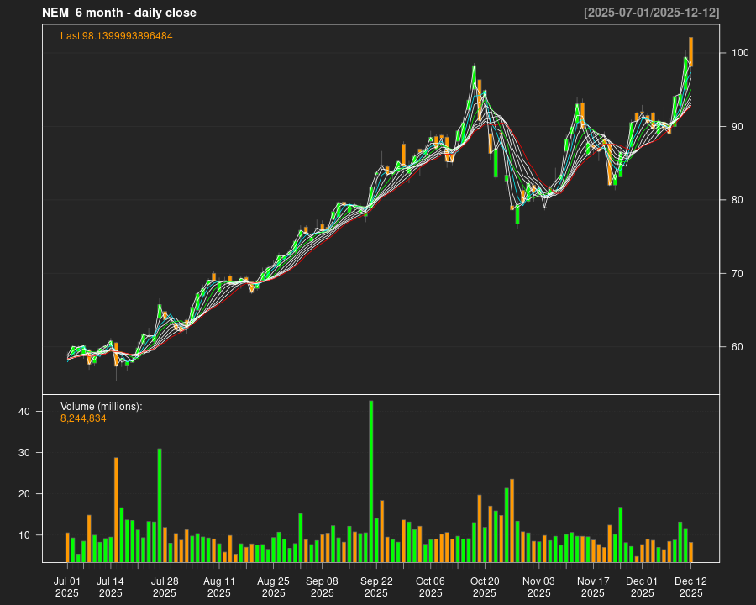756x605 pixels.
Task: Select the Sep 22 2025 date marker
Action: pos(376,587)
